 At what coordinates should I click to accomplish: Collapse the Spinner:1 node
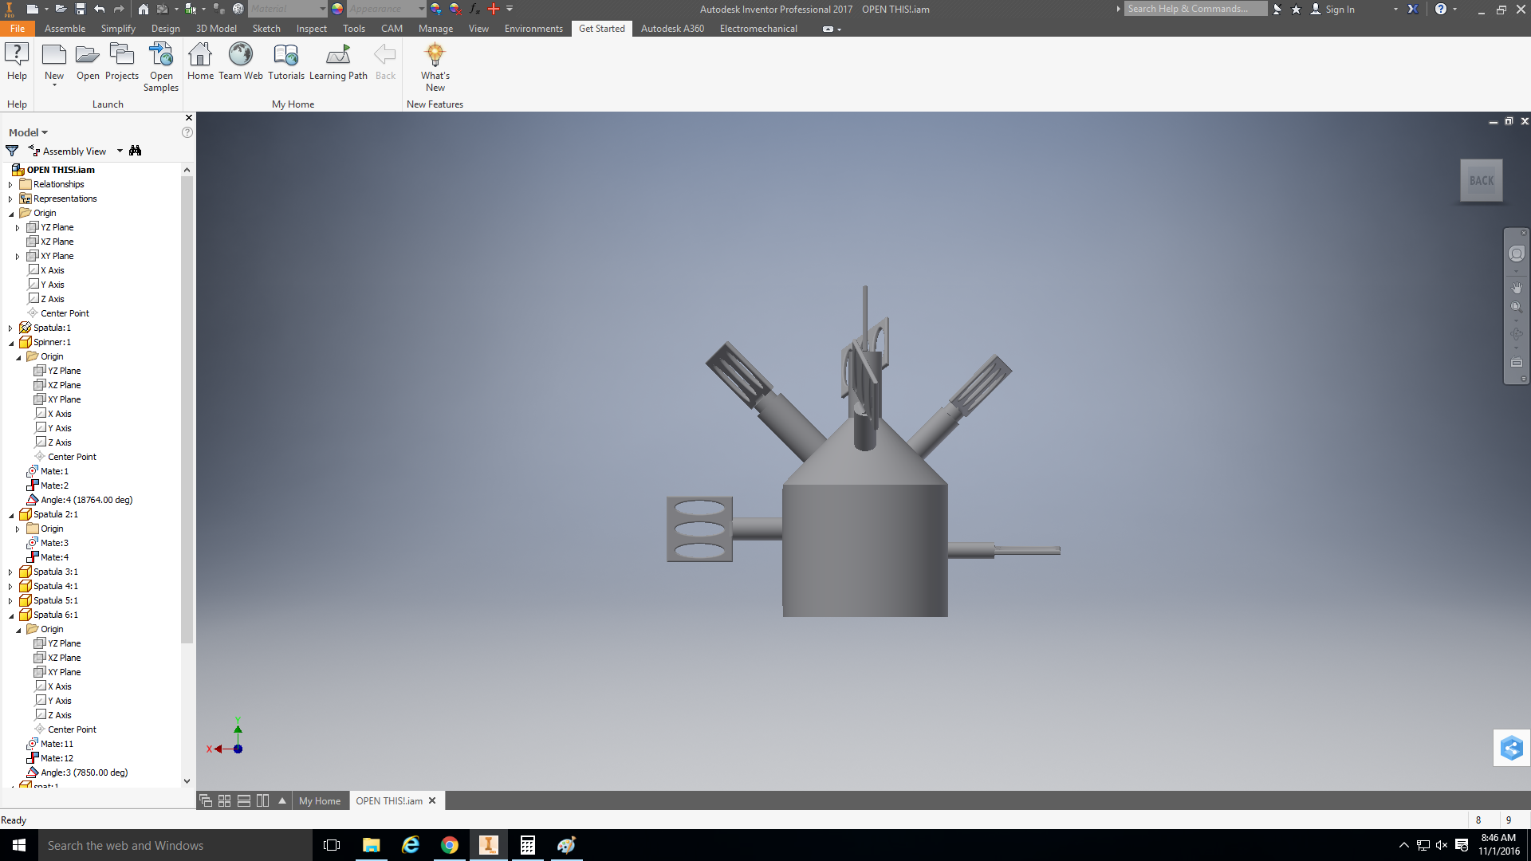coord(10,343)
